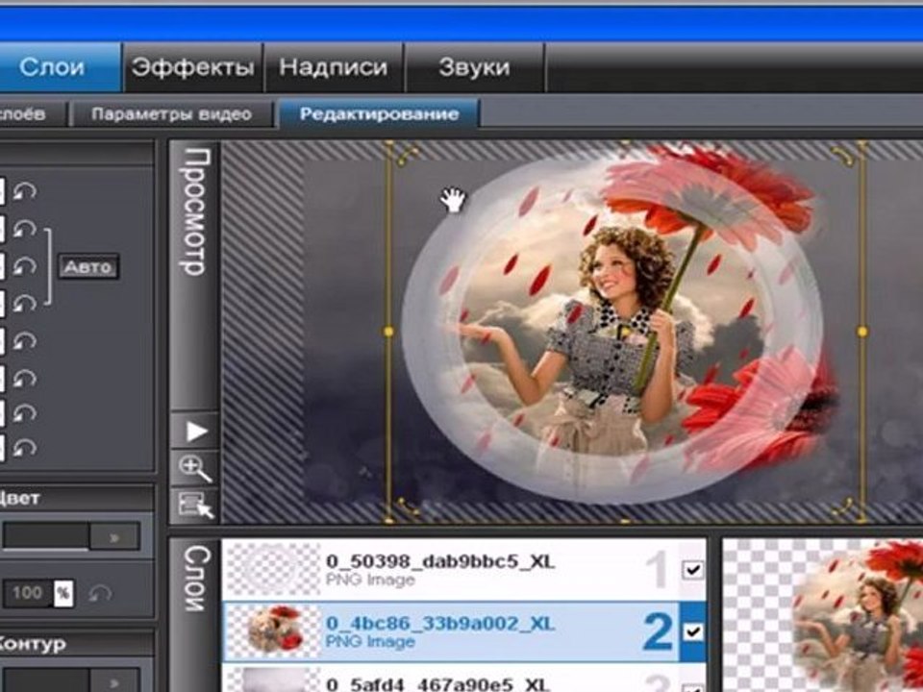923x692 pixels.
Task: Click the magnifier zoom icon in preview
Action: coord(195,468)
